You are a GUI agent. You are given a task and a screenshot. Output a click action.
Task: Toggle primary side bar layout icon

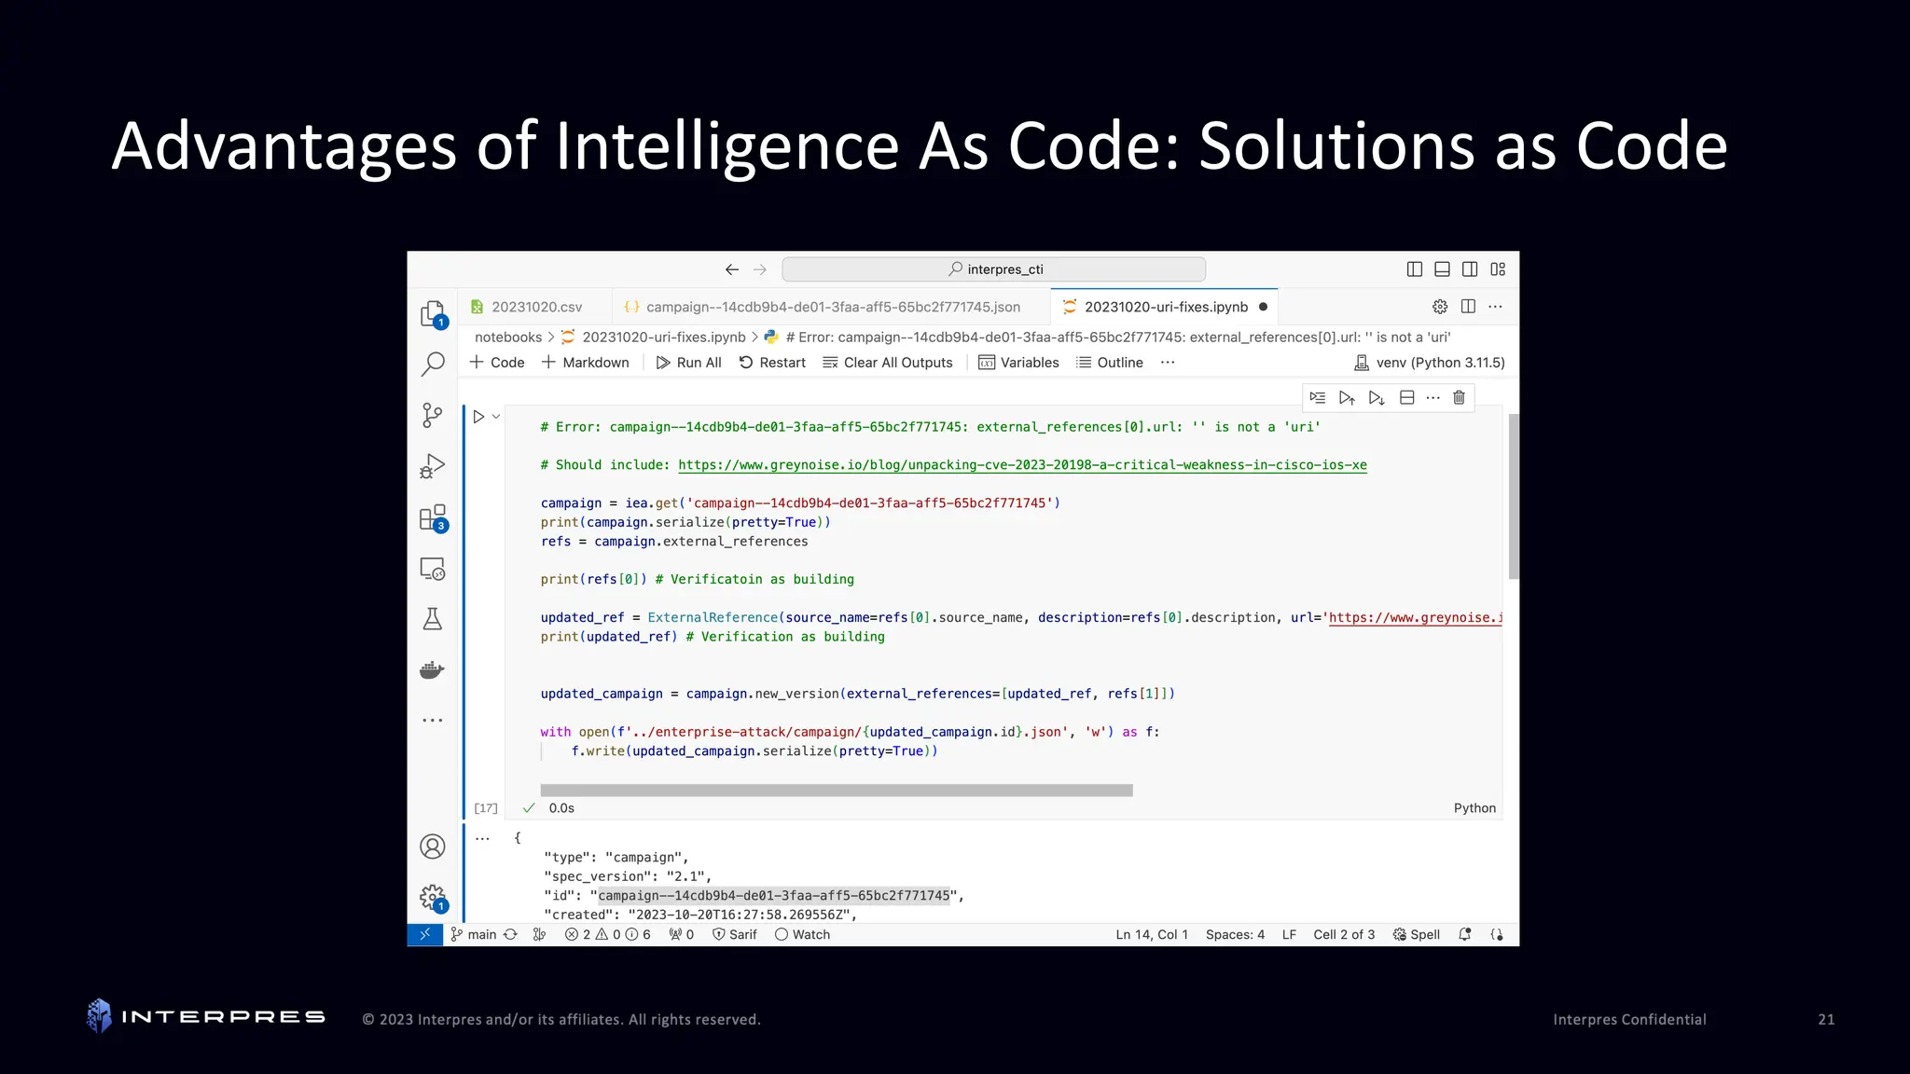coord(1415,269)
